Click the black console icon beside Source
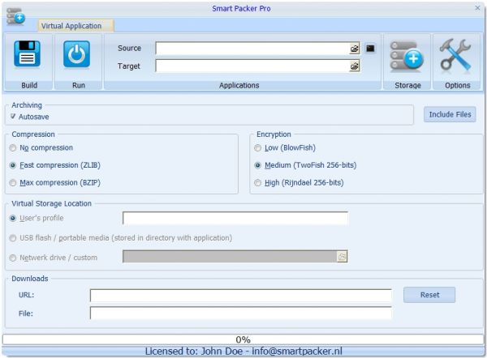Image resolution: width=487 pixels, height=358 pixels. click(370, 49)
